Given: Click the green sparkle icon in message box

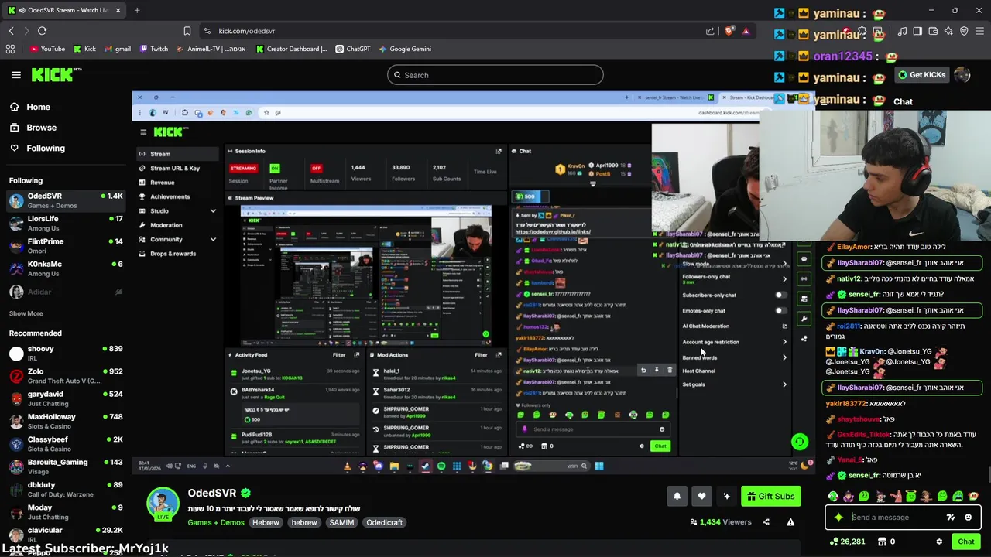Looking at the screenshot, I should [x=838, y=518].
